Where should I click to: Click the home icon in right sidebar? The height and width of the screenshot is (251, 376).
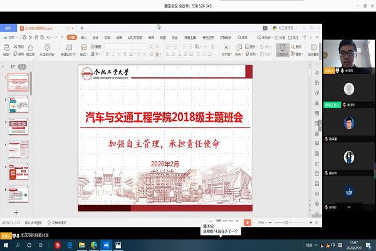point(317,73)
